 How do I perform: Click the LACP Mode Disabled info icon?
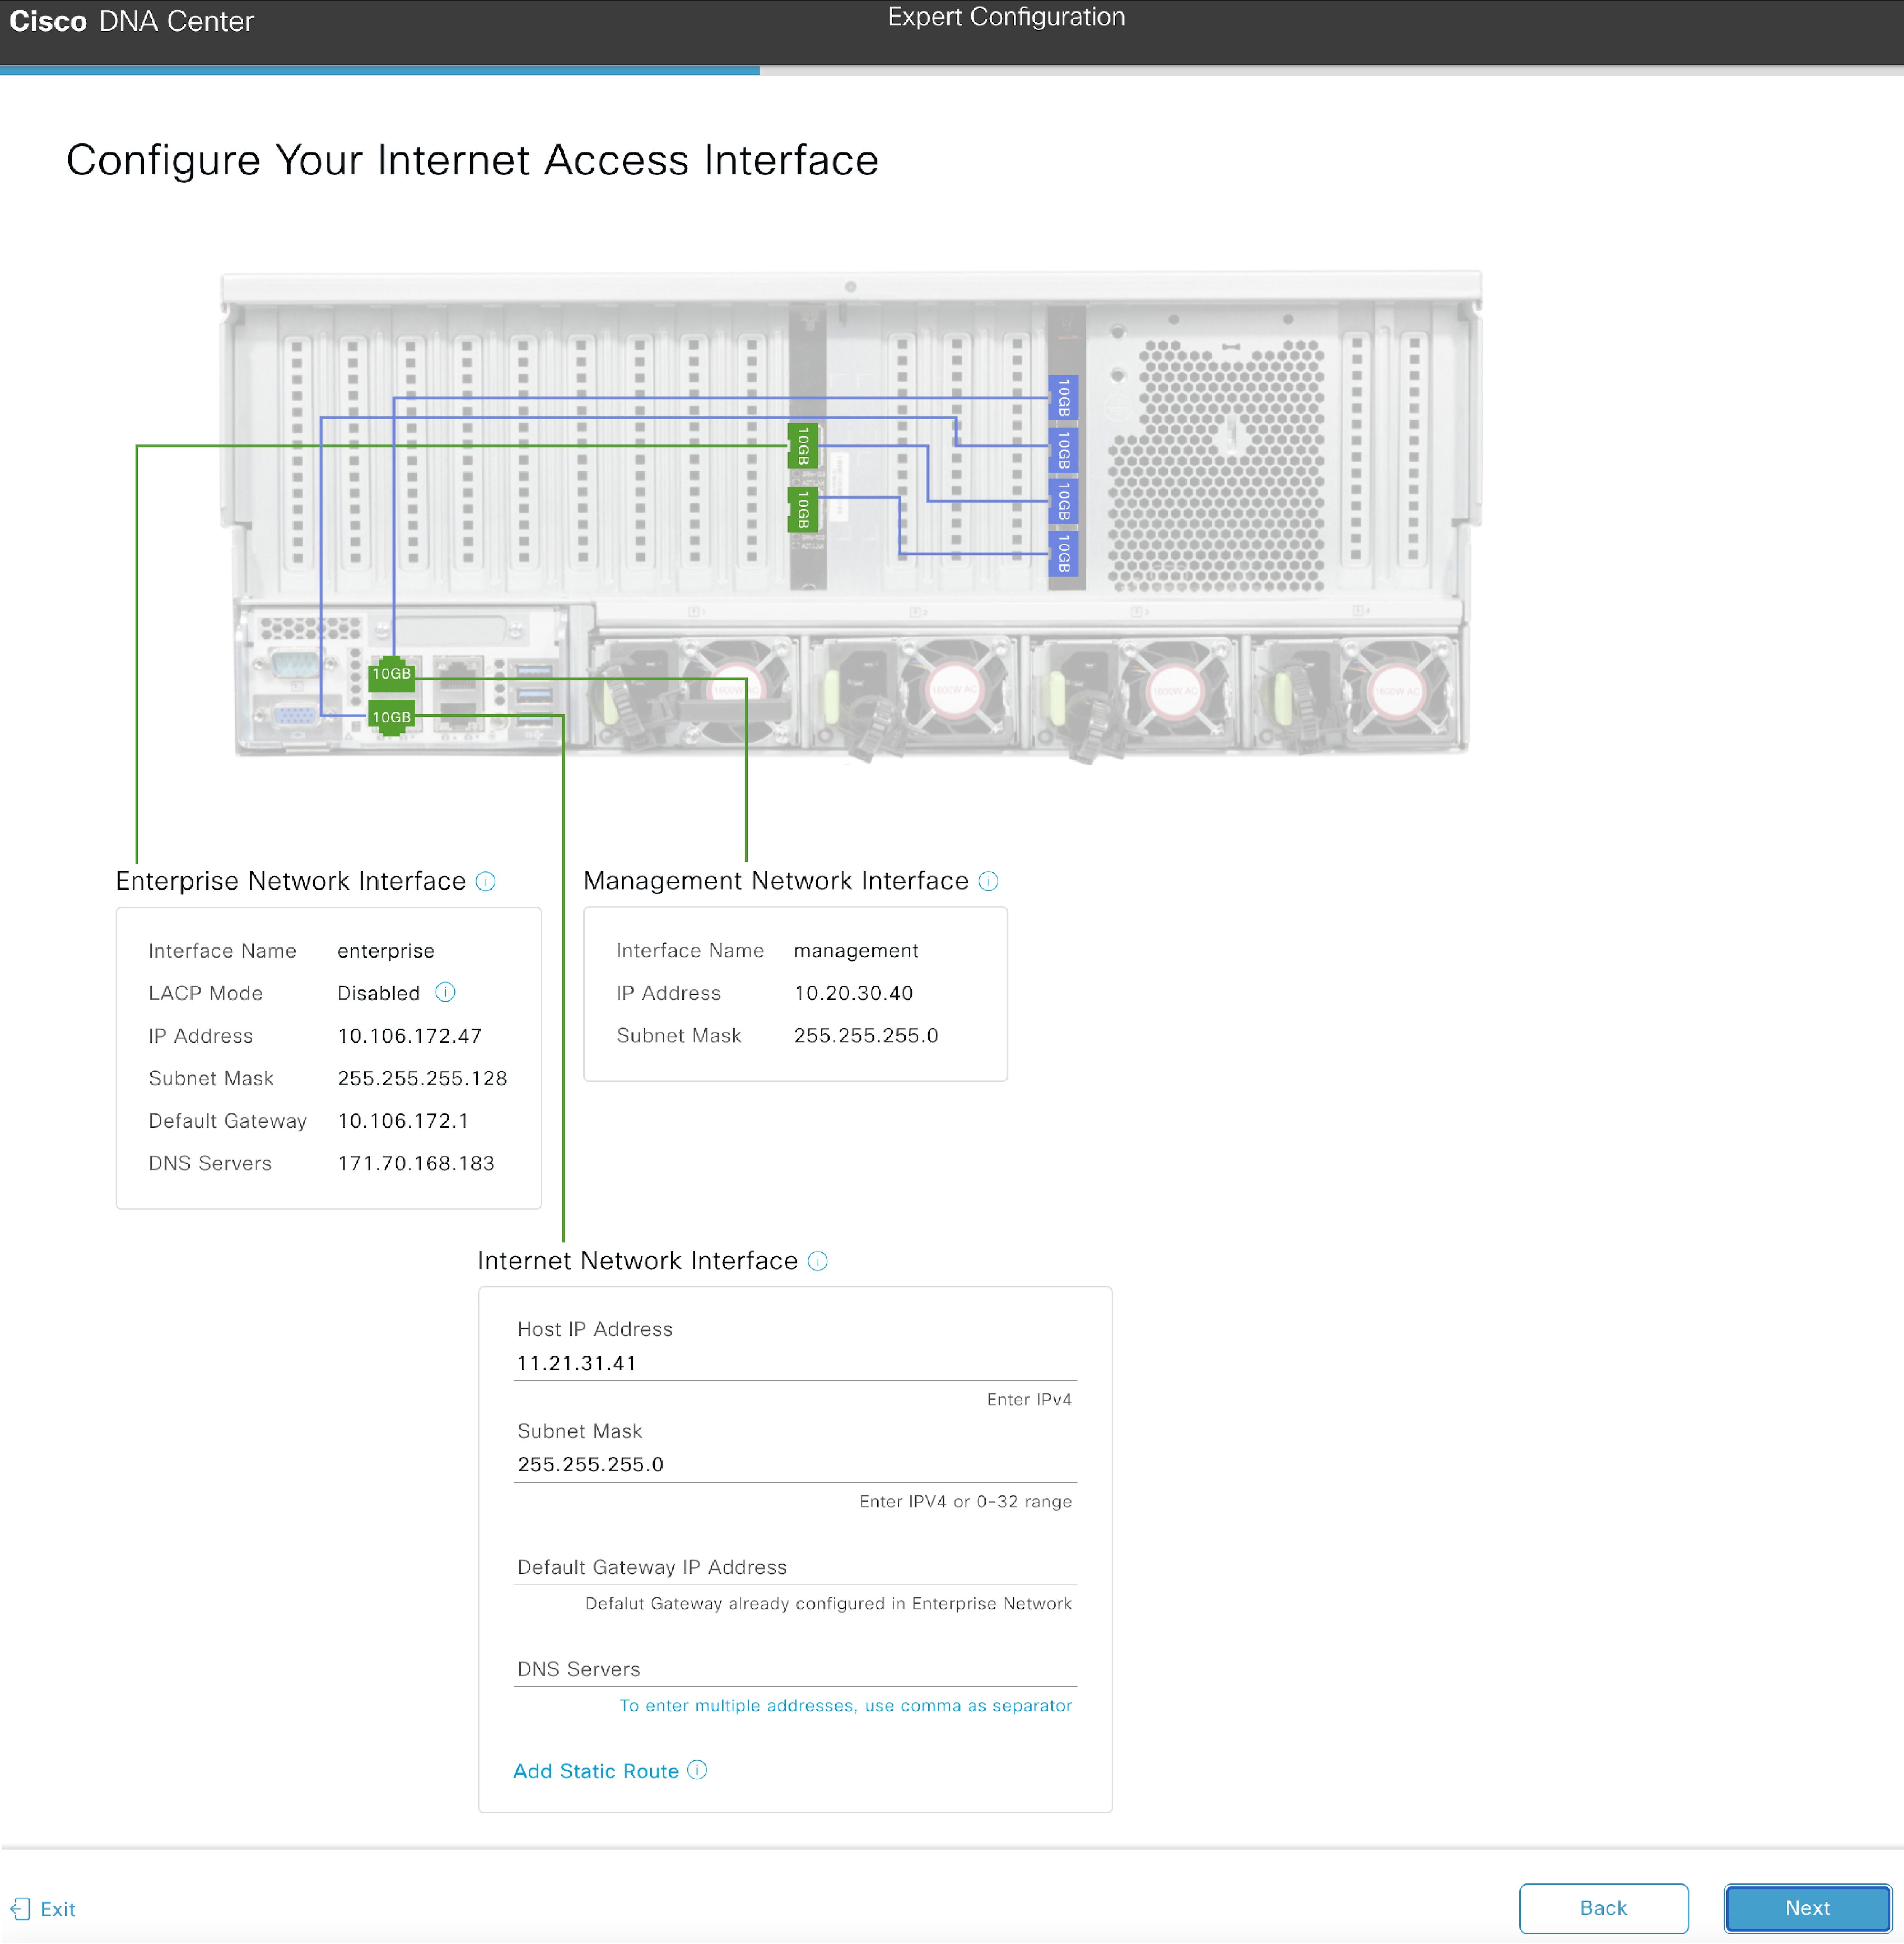tap(445, 992)
